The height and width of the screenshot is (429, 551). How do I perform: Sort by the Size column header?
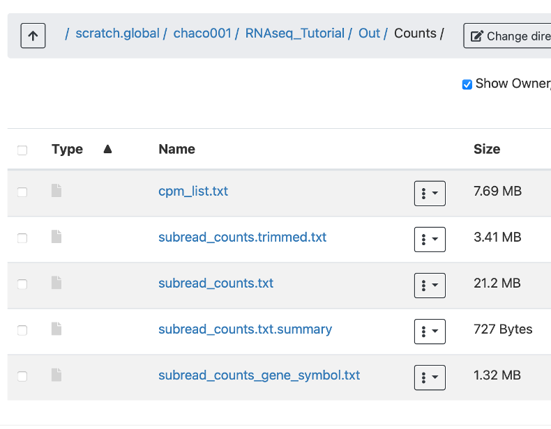[x=487, y=149]
